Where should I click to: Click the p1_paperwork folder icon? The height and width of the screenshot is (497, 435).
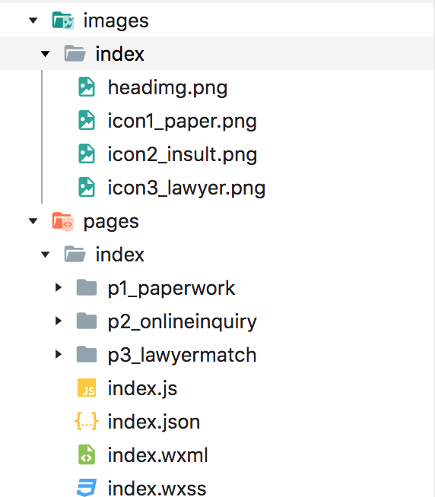coord(87,287)
